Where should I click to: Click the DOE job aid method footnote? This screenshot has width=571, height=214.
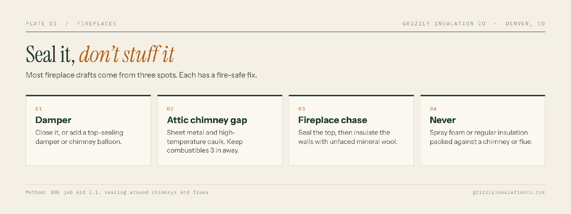click(117, 192)
